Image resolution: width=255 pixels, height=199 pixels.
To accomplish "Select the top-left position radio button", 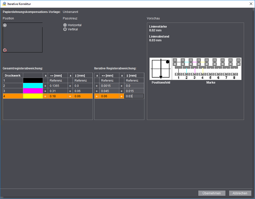I will pyautogui.click(x=5, y=25).
